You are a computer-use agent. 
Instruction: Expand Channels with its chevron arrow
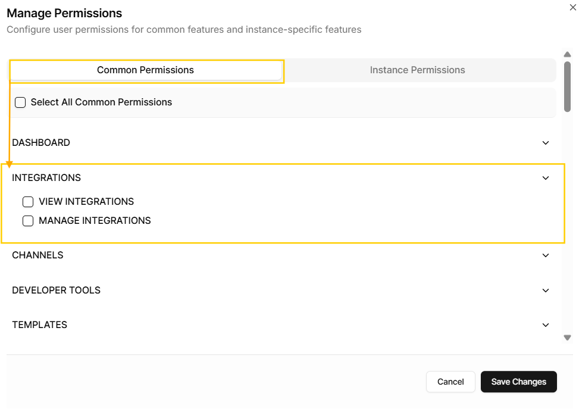546,255
